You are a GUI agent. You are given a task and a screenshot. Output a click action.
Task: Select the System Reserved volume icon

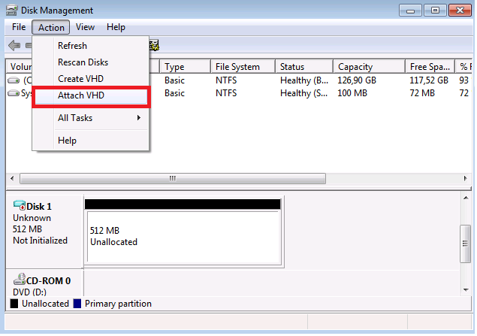tap(14, 93)
